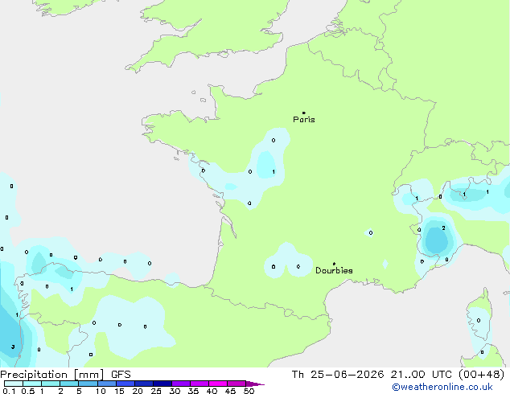Select the 40–45 mm magenta legend swatch
This screenshot has height=394, width=510.
coord(218,384)
